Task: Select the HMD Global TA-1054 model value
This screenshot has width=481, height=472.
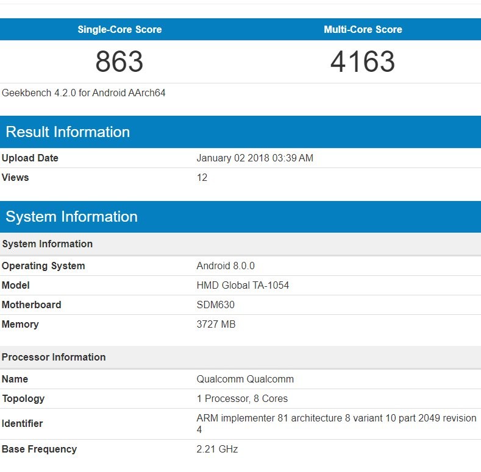Action: pyautogui.click(x=243, y=286)
